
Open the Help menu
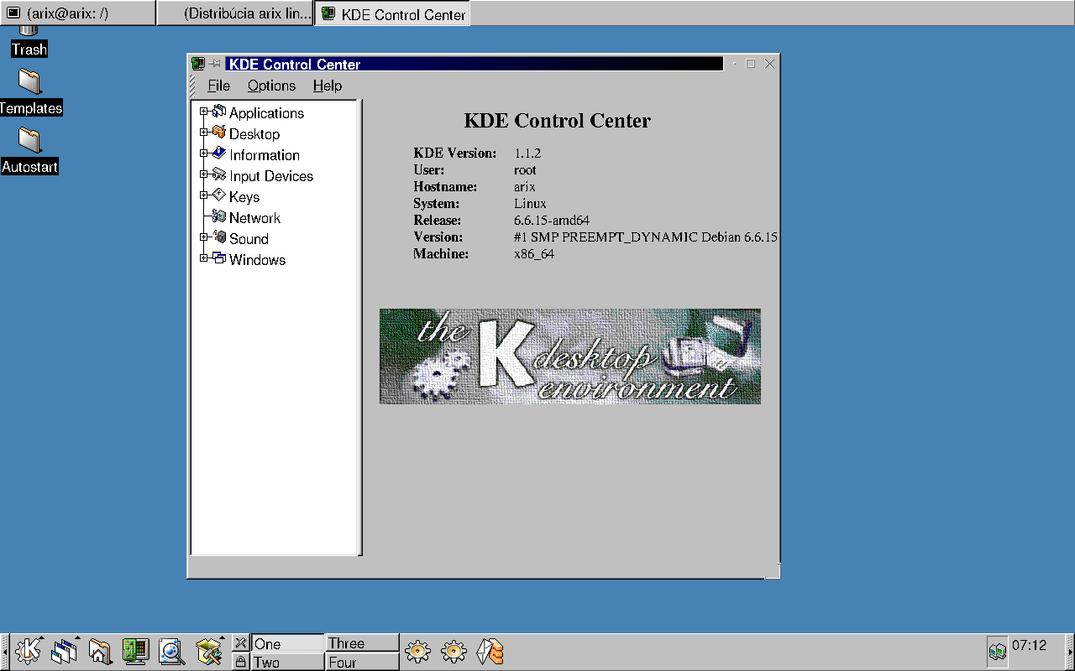[328, 86]
